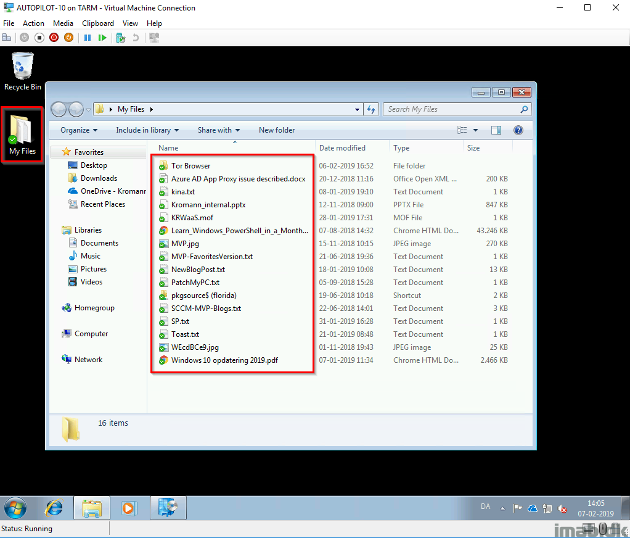This screenshot has height=538, width=630.
Task: Select Network in the navigation pane
Action: [x=88, y=360]
